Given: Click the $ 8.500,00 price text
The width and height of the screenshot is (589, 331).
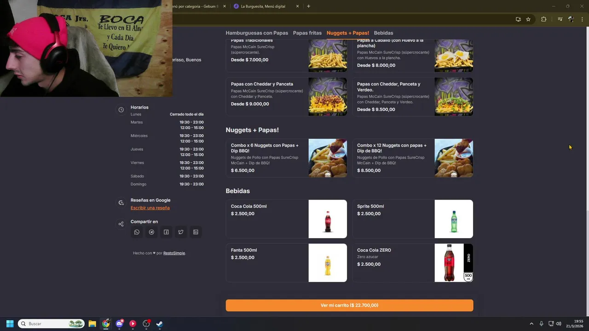Looking at the screenshot, I should pos(369,171).
